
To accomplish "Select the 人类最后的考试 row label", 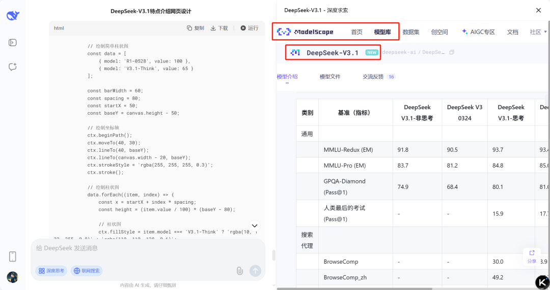I will pos(344,213).
